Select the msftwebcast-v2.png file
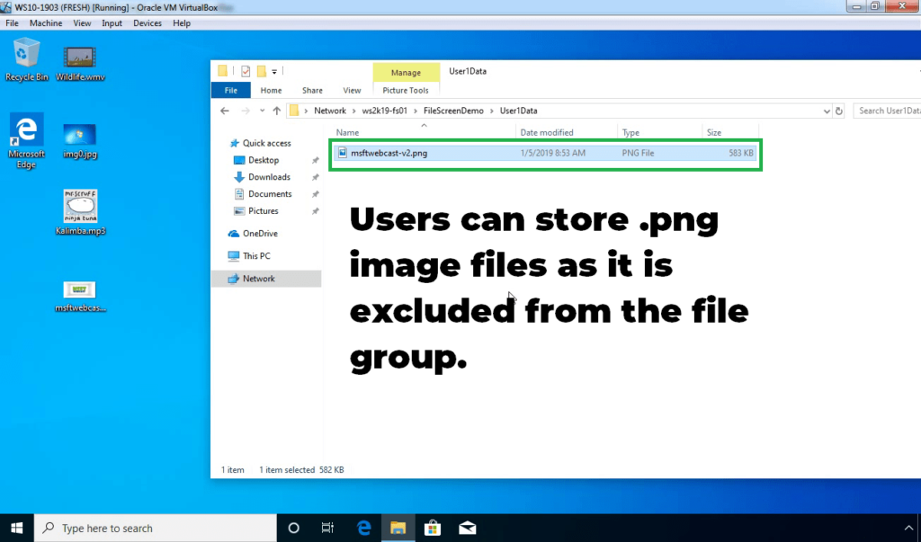The width and height of the screenshot is (921, 542). tap(544, 154)
